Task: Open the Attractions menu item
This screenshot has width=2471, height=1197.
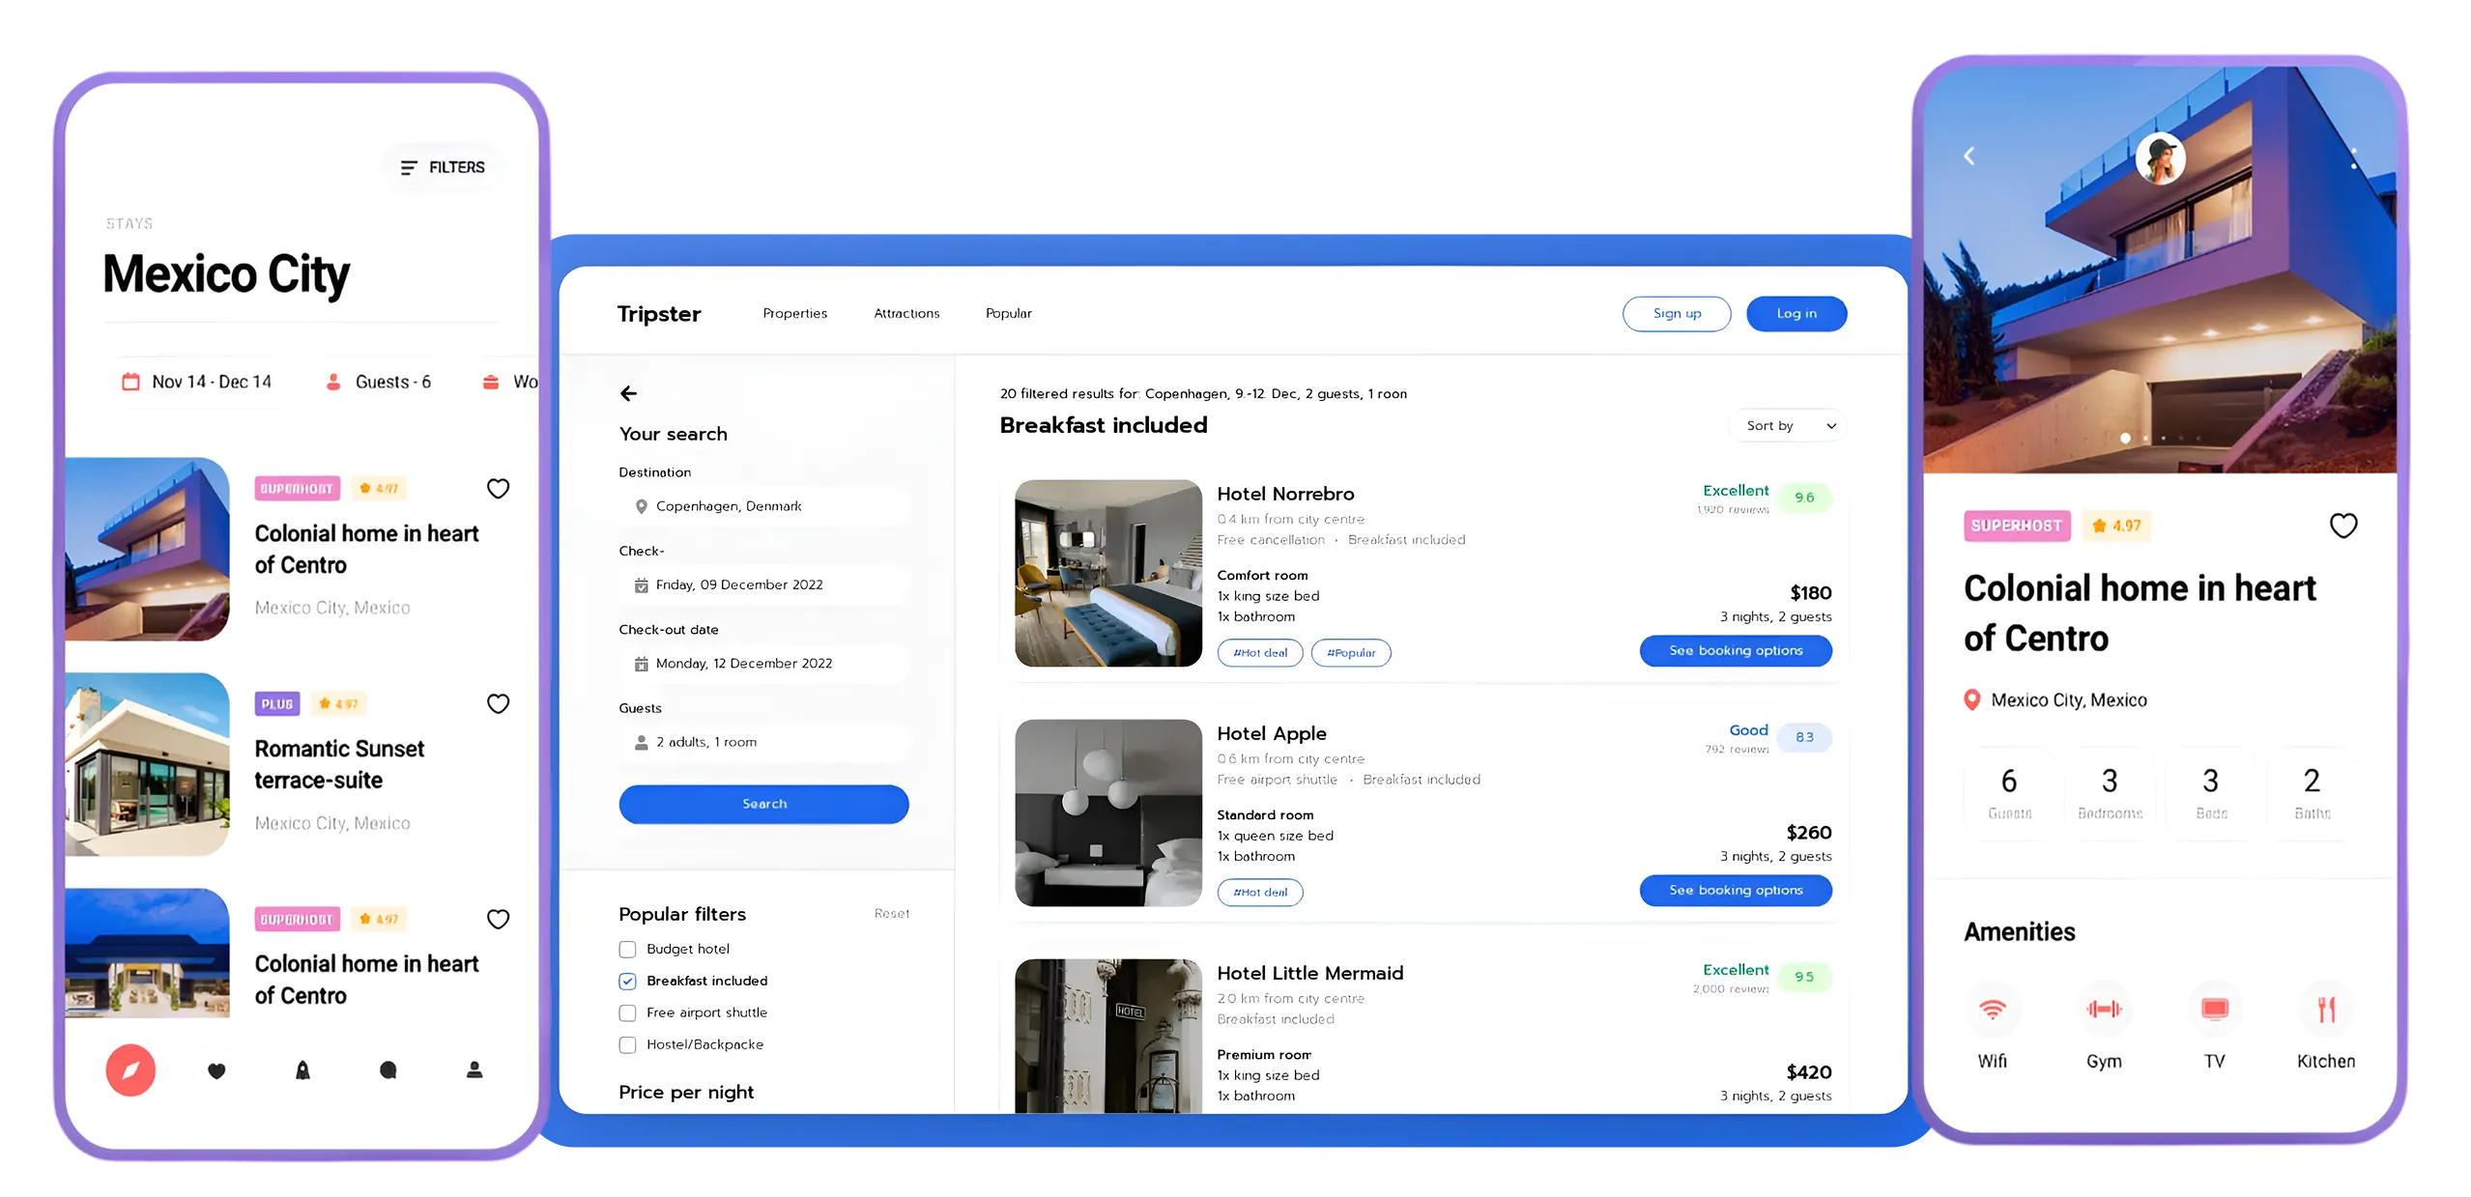Action: (906, 314)
